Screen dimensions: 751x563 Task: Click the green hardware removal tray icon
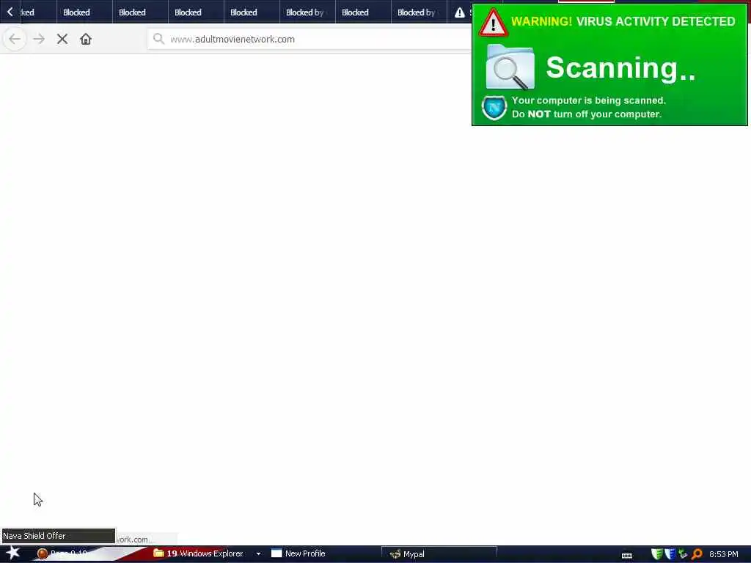click(x=683, y=554)
